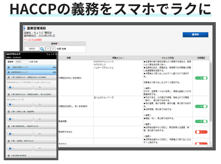This screenshot has width=221, height=164.
Task: Select ○ option under phone item 3 高温保管
Action: 45,119
